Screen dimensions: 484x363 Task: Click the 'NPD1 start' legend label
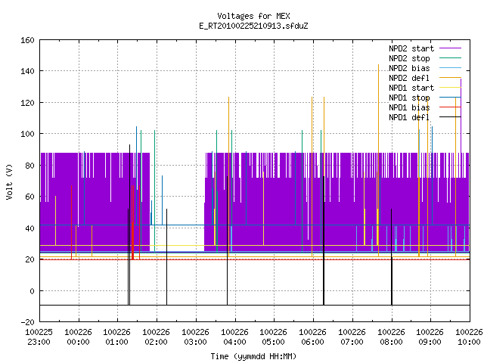[411, 88]
